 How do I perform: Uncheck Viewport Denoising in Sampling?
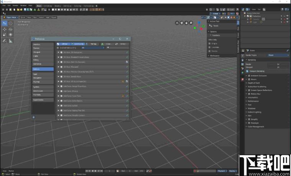click(247, 71)
